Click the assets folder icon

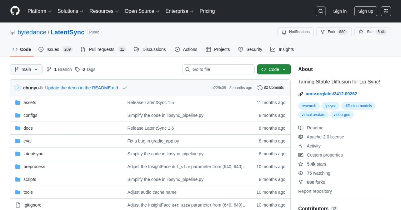(18, 102)
